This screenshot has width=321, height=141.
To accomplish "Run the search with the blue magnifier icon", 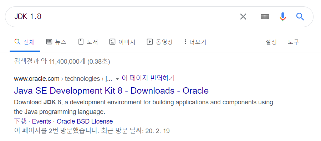I will pyautogui.click(x=300, y=16).
